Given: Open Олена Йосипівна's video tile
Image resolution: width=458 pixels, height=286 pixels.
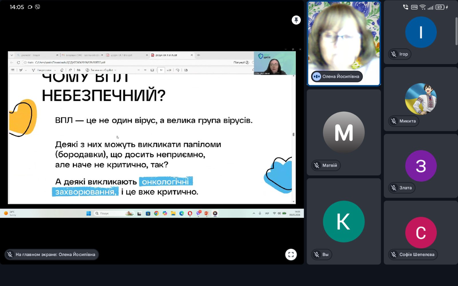Looking at the screenshot, I should [x=344, y=43].
